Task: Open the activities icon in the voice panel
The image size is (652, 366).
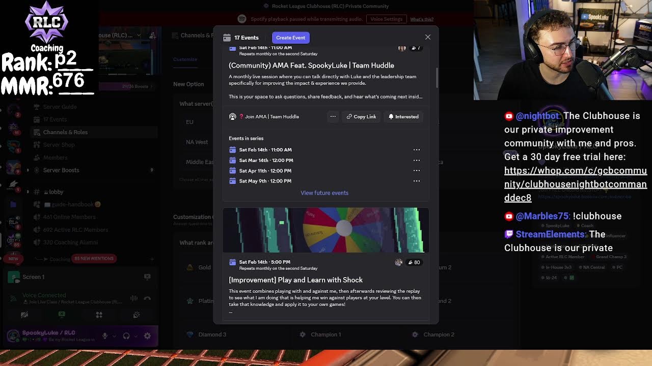Action: 99,315
